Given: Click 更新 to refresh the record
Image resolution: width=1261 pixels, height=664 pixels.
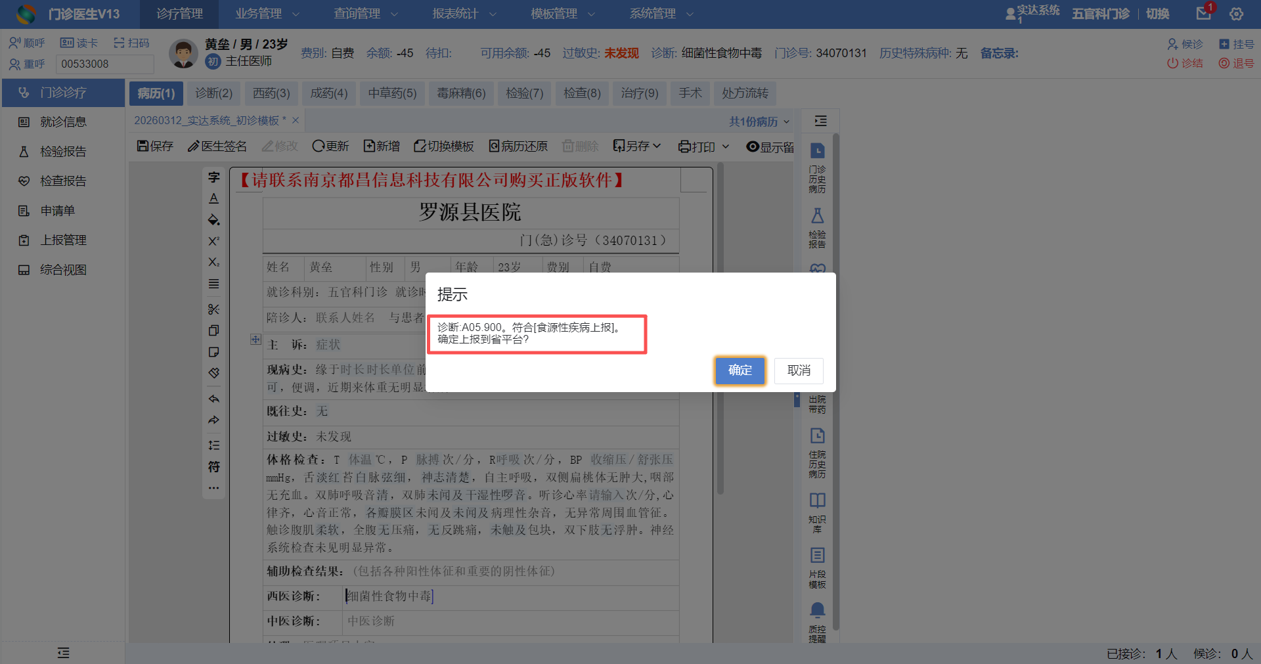Looking at the screenshot, I should tap(331, 146).
